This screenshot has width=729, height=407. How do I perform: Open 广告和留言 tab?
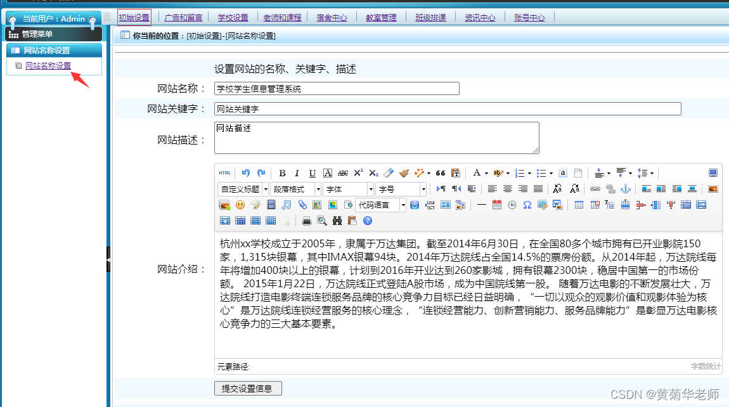[184, 18]
